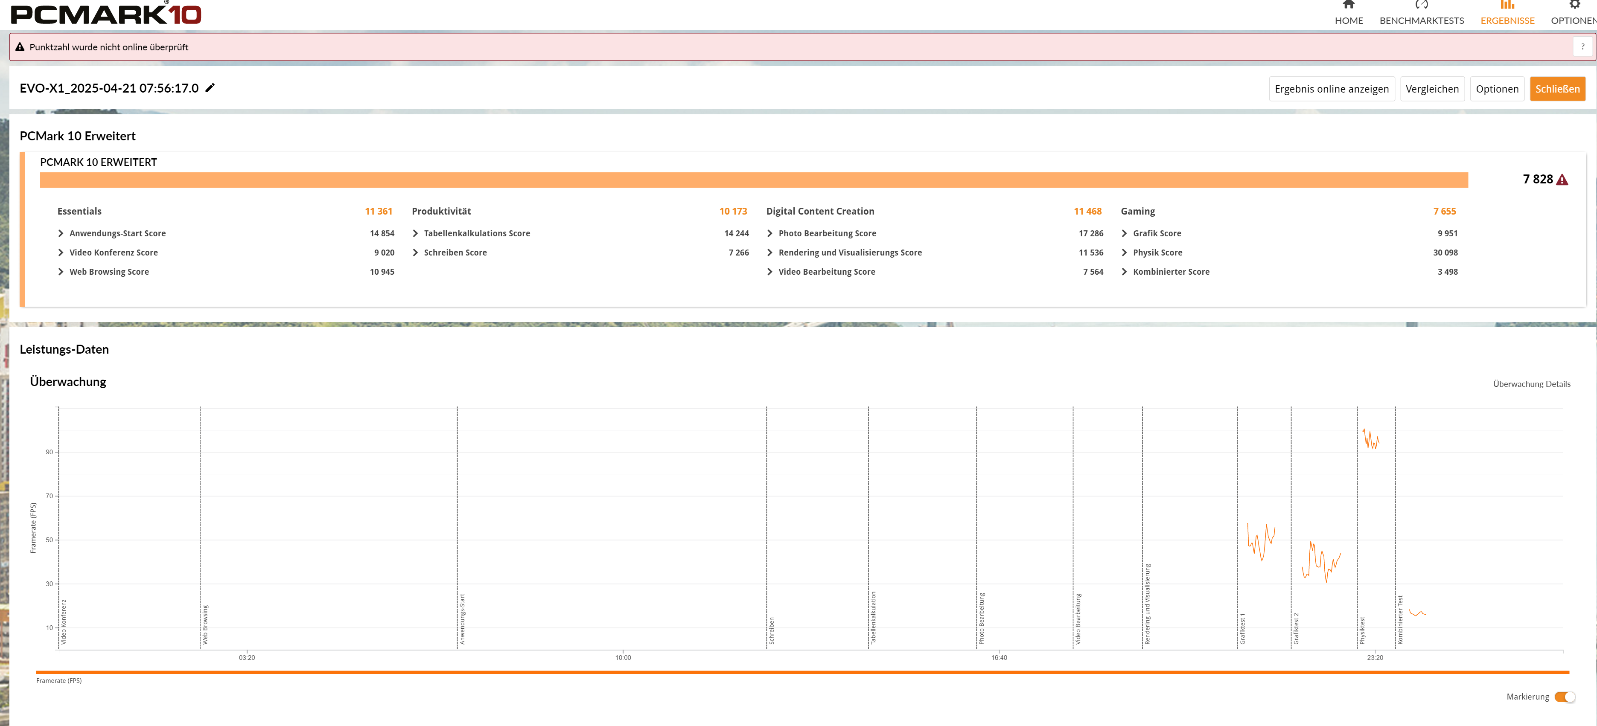Open the Home icon in navigation
Image resolution: width=1597 pixels, height=726 pixels.
tap(1348, 4)
